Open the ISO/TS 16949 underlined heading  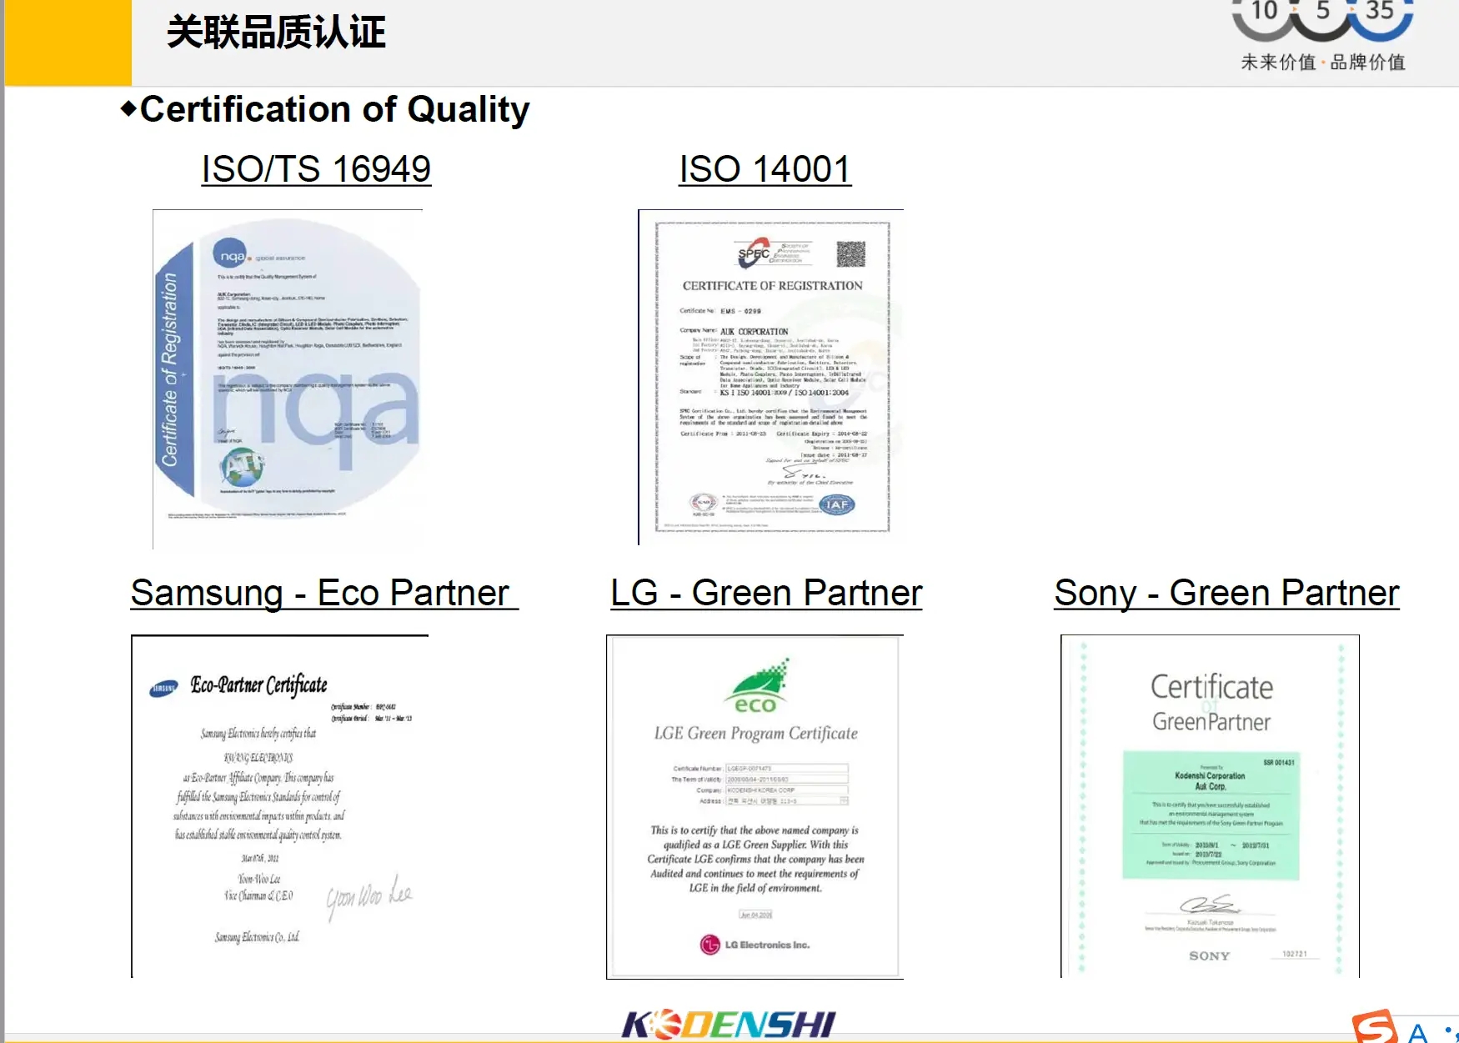pyautogui.click(x=316, y=169)
